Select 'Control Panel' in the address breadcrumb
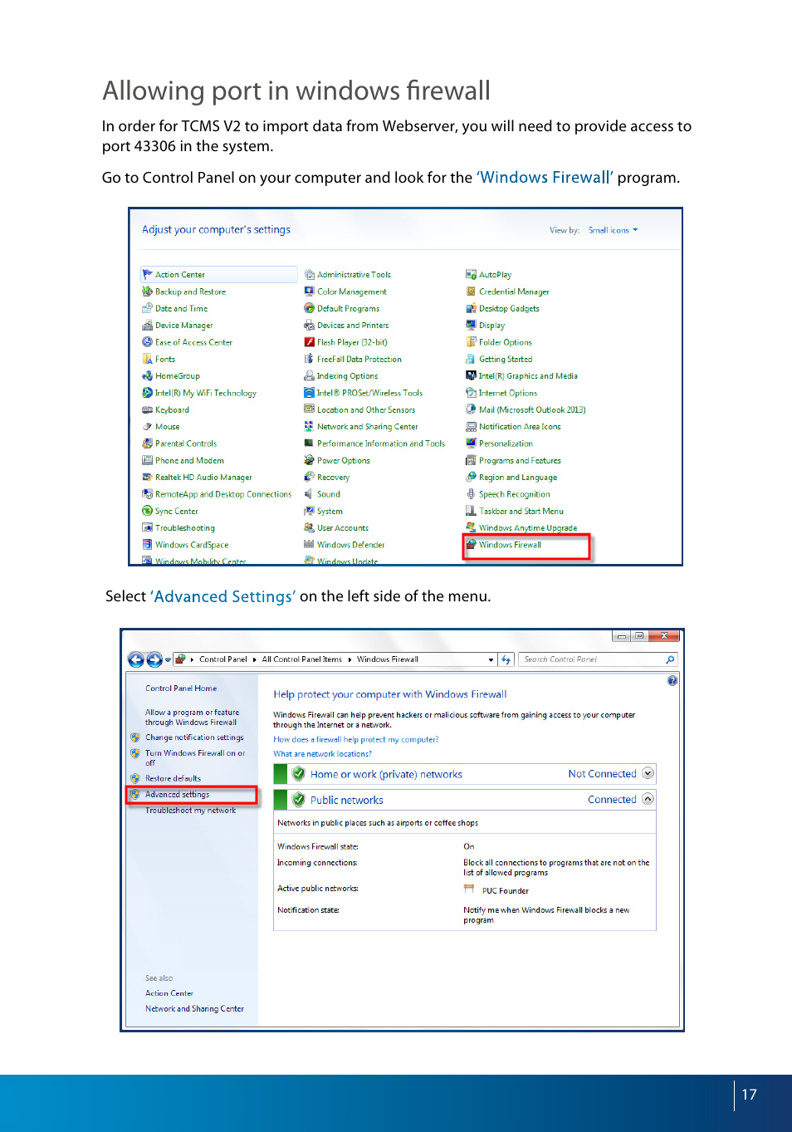Screen dimensions: 792x1132 pyautogui.click(x=223, y=659)
